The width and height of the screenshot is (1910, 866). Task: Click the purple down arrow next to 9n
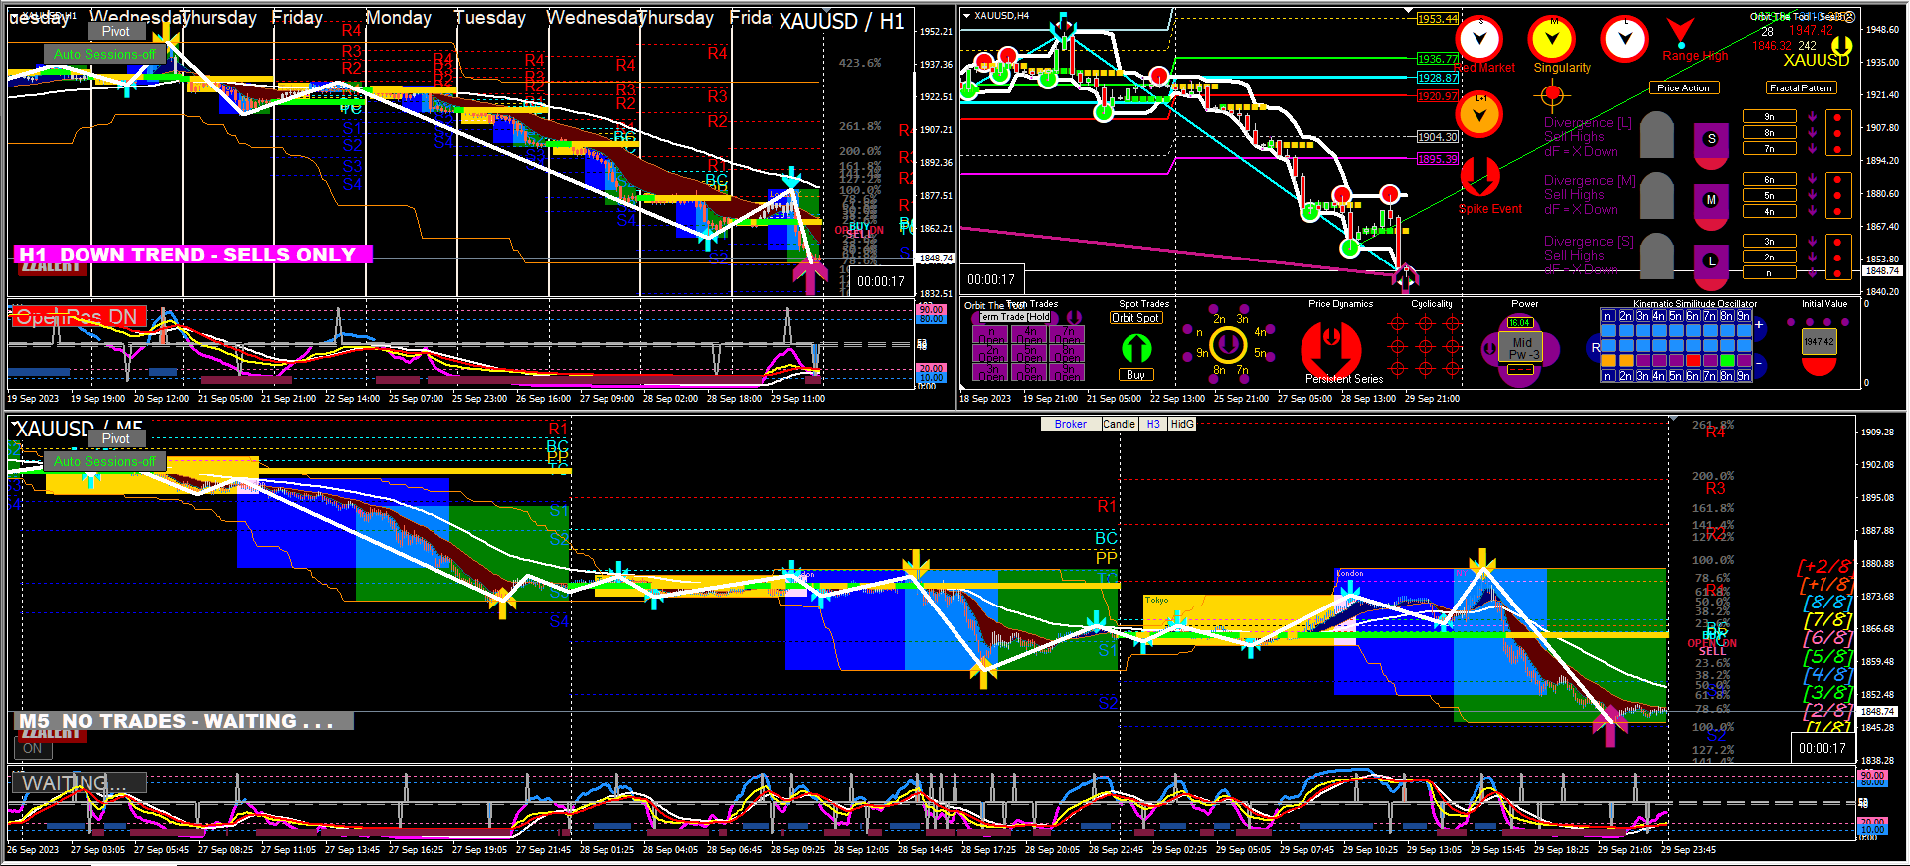point(1813,117)
